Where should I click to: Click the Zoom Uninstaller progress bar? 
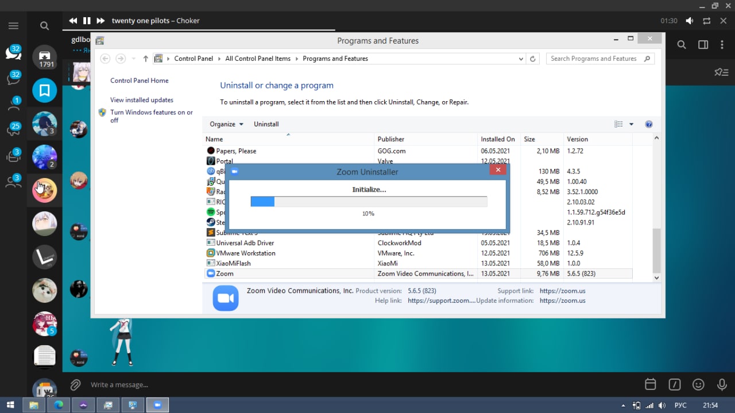pyautogui.click(x=369, y=202)
